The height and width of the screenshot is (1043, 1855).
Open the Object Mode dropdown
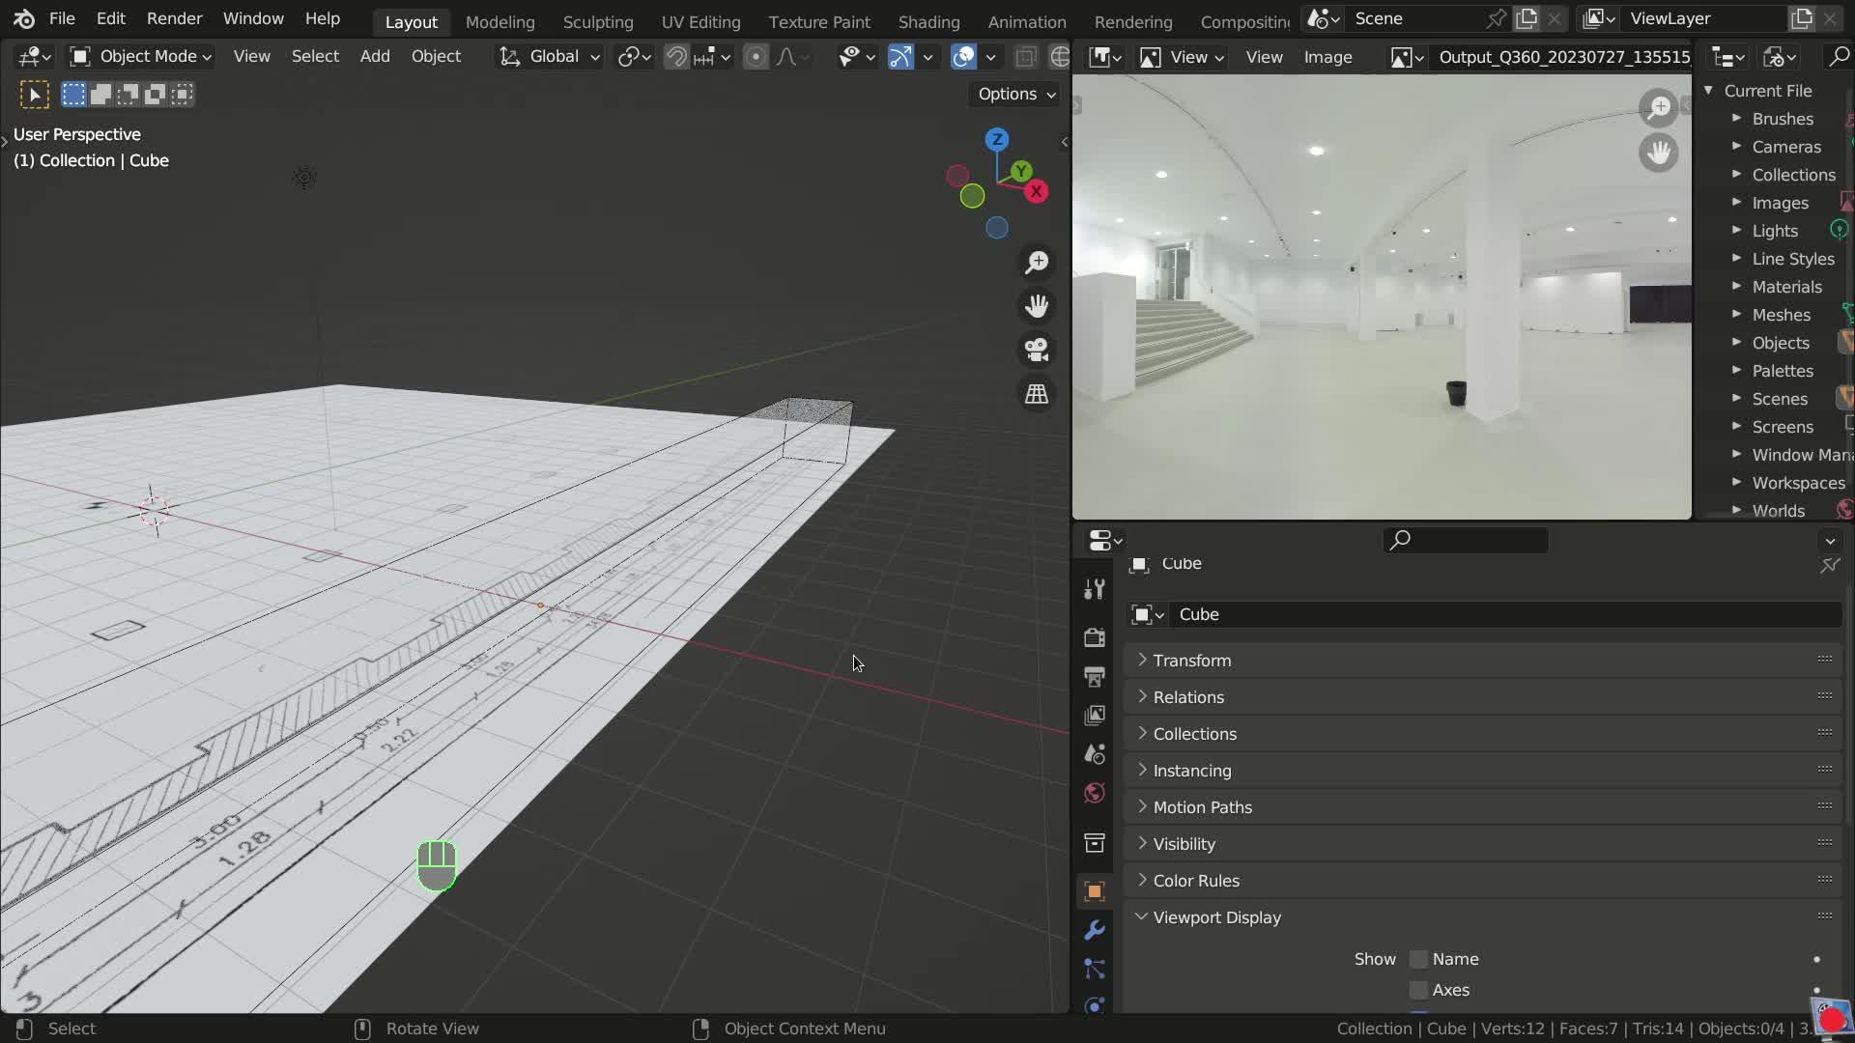coord(141,57)
